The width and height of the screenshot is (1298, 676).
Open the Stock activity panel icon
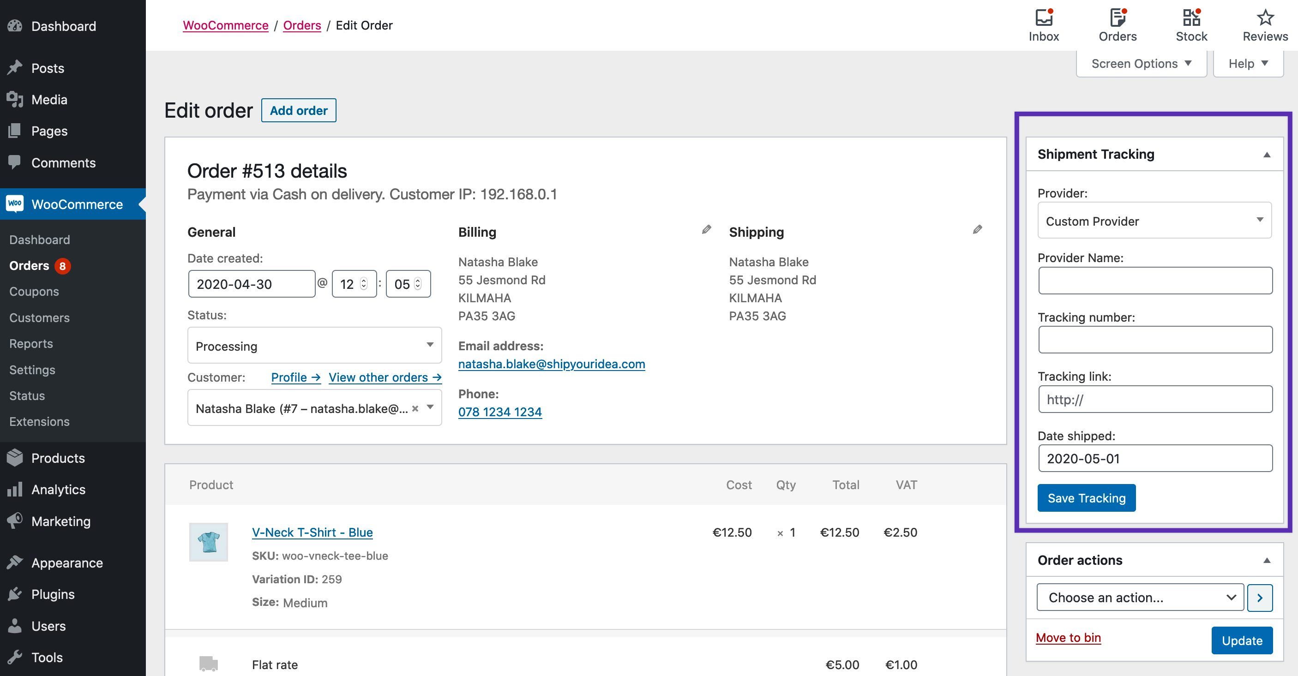pyautogui.click(x=1191, y=18)
